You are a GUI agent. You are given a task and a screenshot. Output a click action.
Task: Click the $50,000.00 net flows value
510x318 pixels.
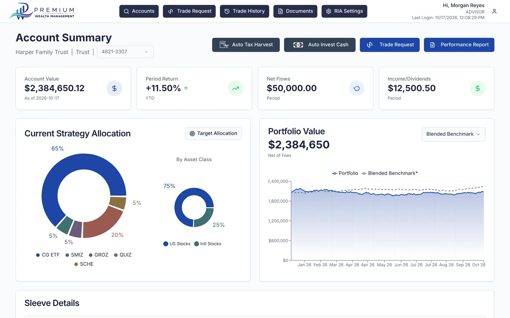292,88
